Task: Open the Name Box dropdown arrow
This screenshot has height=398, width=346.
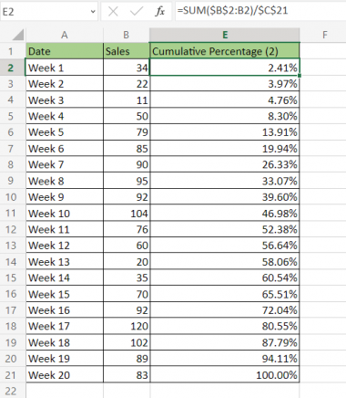Action: [93, 12]
